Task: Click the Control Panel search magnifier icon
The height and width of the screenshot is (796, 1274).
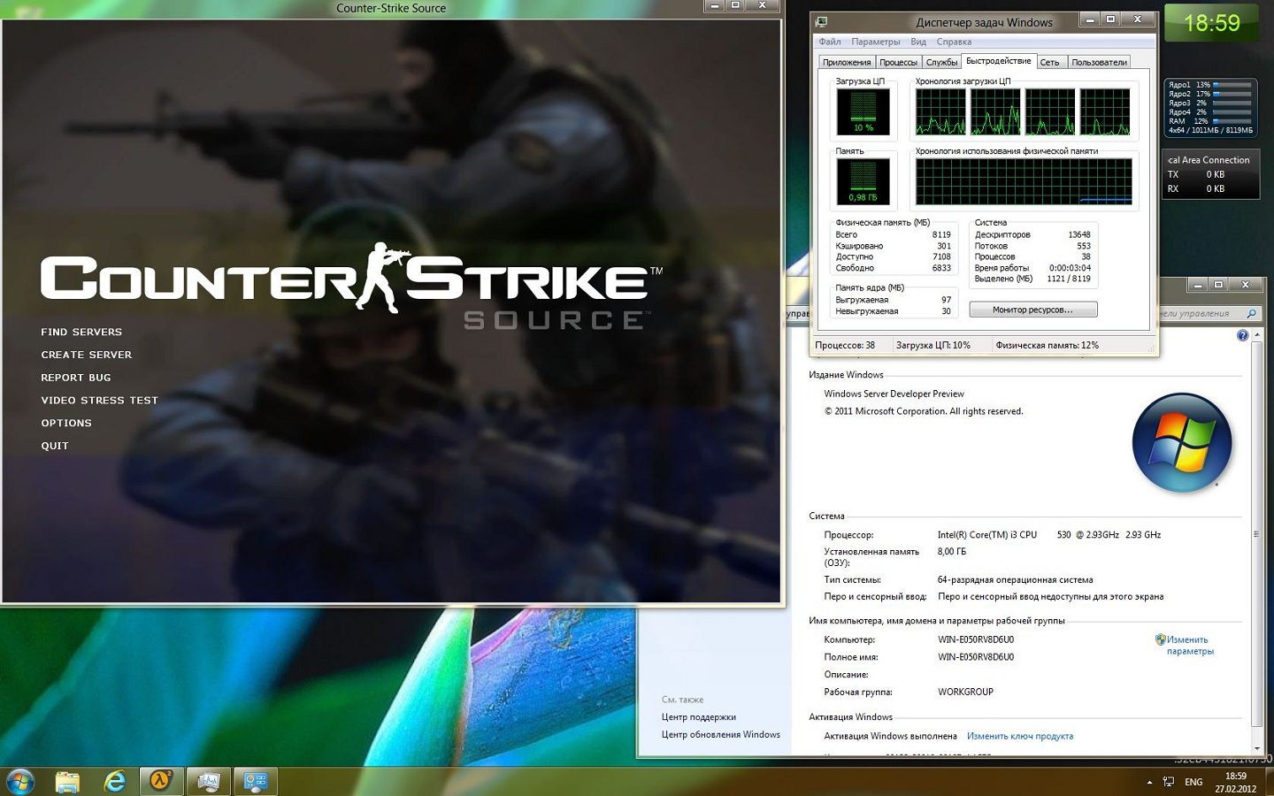Action: click(x=1251, y=314)
